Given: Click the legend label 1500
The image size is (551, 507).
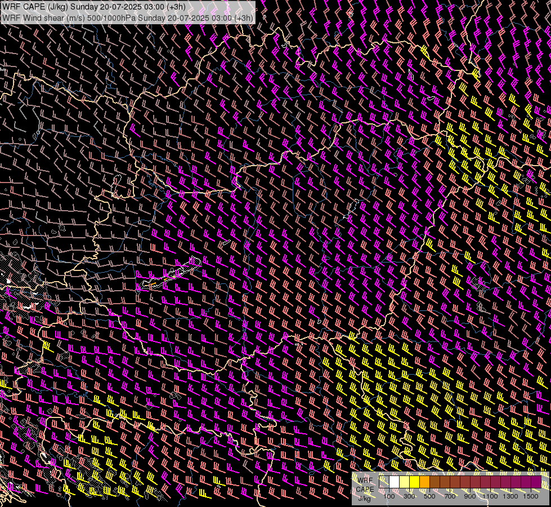Looking at the screenshot, I should [x=531, y=496].
